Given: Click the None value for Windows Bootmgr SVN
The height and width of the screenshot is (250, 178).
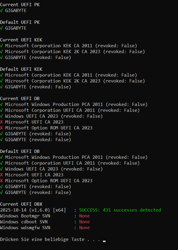Looking at the screenshot, I should coord(84,216).
